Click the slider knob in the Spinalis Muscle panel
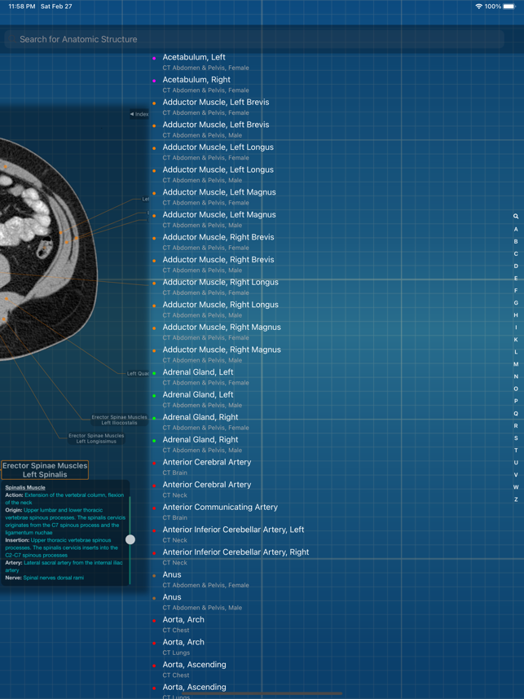Viewport: 524px width, 699px height. [x=130, y=539]
